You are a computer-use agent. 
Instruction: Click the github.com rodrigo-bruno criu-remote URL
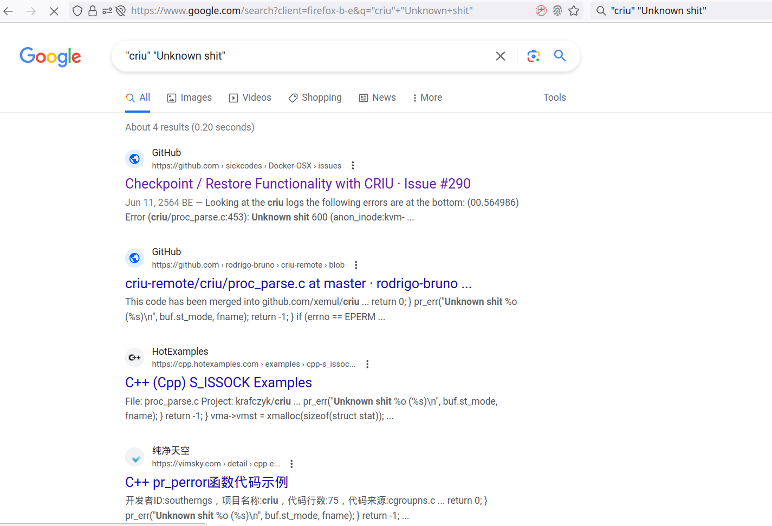[248, 265]
